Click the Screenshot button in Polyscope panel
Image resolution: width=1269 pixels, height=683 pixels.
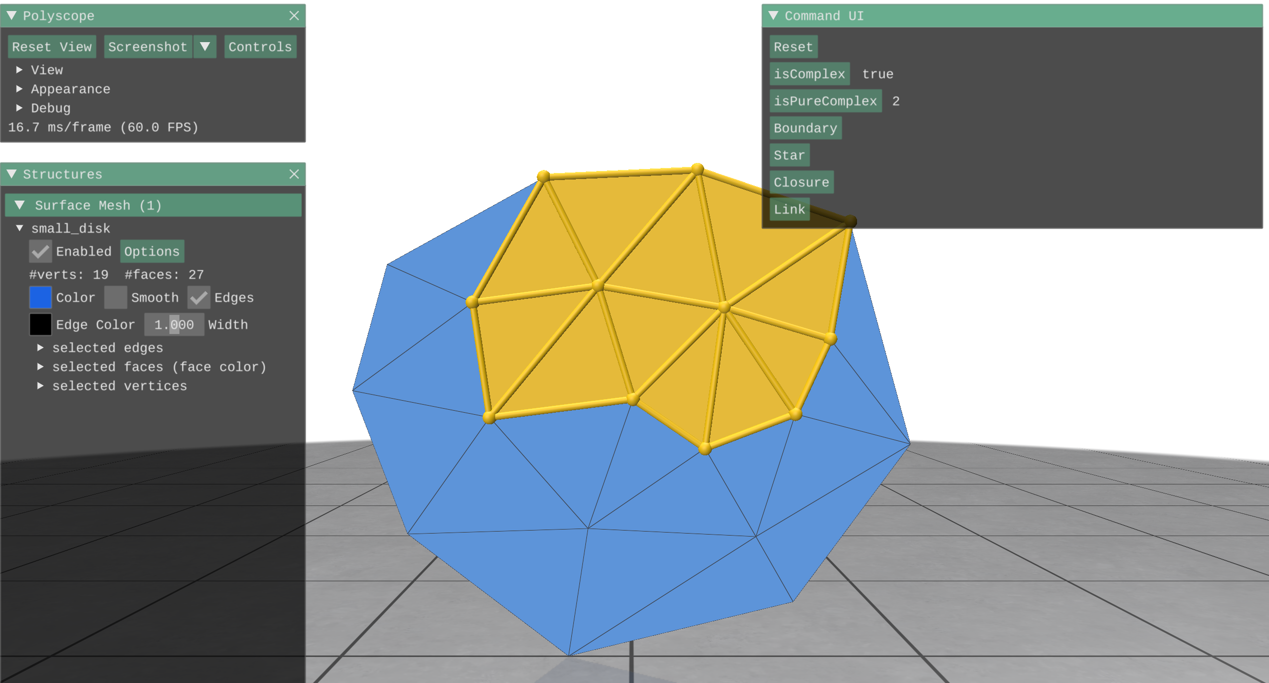click(x=148, y=47)
